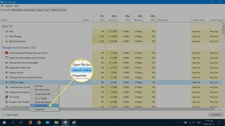
Task: Expand the Windows Explorer process group
Action: [x=2, y=41]
